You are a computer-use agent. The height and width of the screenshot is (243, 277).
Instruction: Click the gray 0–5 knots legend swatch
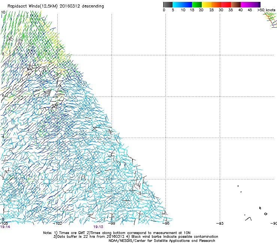(x=168, y=4)
